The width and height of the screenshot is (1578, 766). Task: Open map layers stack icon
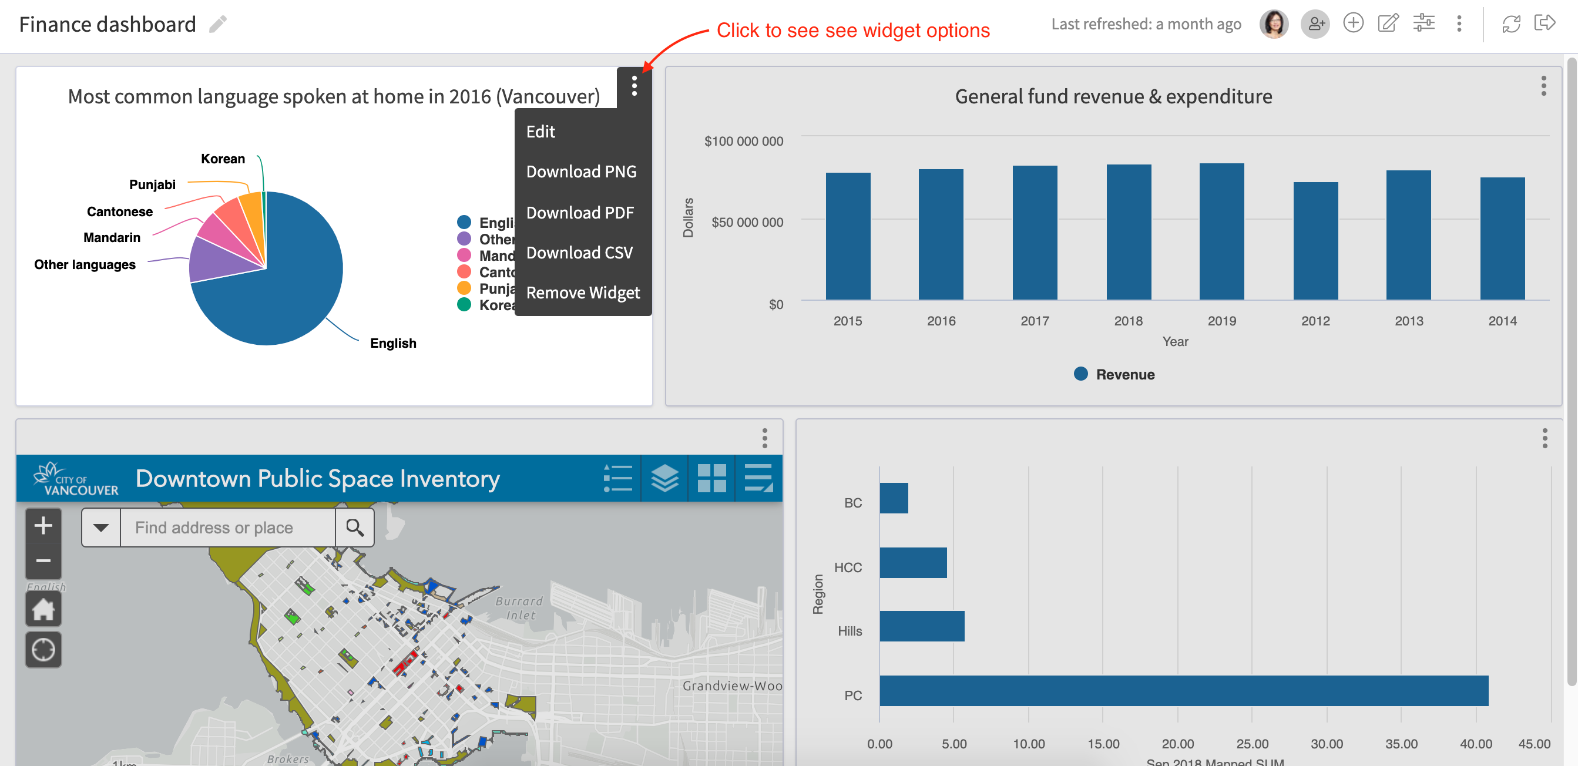point(664,478)
